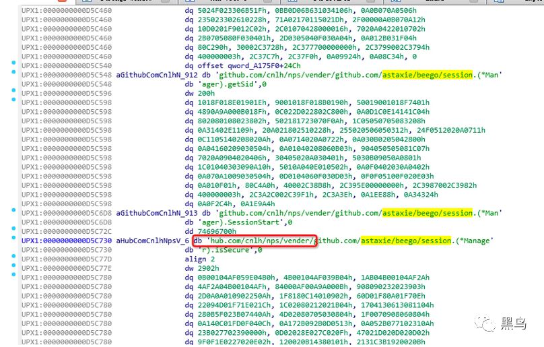Click hex value 24F0512020A0711h
The height and width of the screenshot is (347, 544).
pos(451,130)
